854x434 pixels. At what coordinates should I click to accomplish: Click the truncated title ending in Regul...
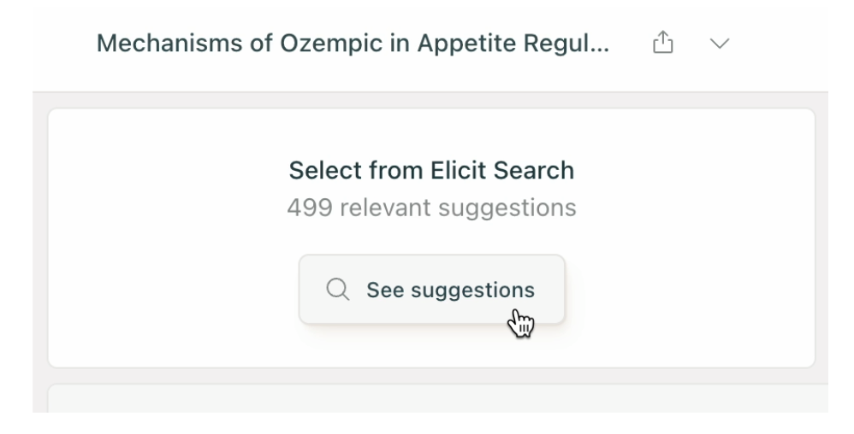click(x=353, y=44)
